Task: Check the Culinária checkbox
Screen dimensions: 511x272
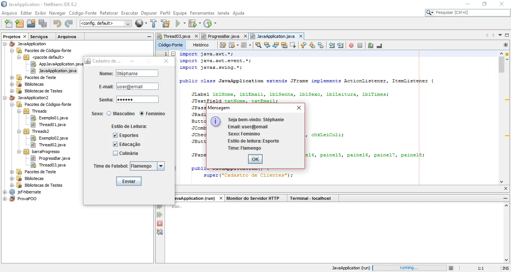Action: coord(116,153)
